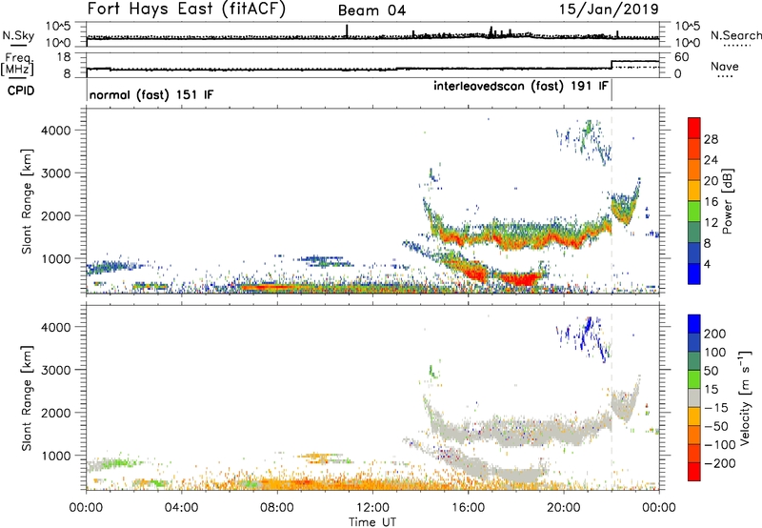Screen dimensions: 762x528
Task: Click the 'CPID' label
Action: tap(21, 91)
